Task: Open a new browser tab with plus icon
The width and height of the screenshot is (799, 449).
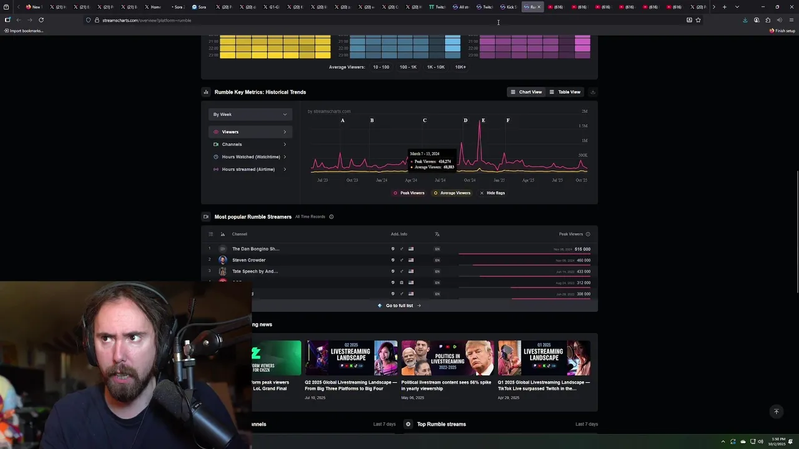Action: point(724,7)
